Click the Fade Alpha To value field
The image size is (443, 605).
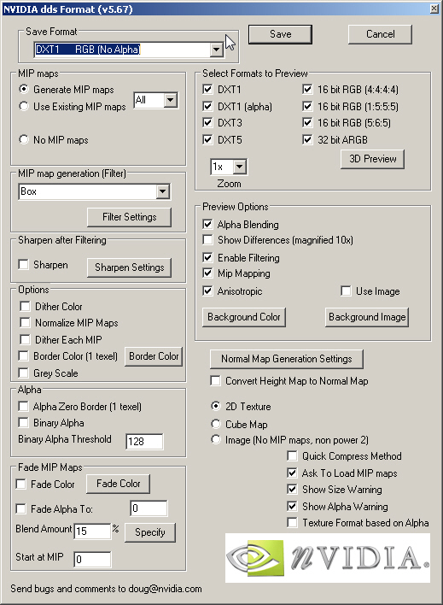(149, 508)
